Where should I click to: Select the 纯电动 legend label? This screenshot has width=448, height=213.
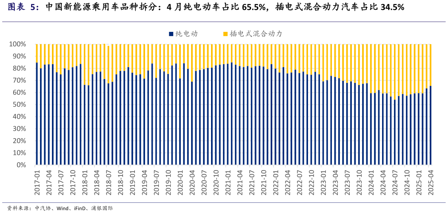186,34
